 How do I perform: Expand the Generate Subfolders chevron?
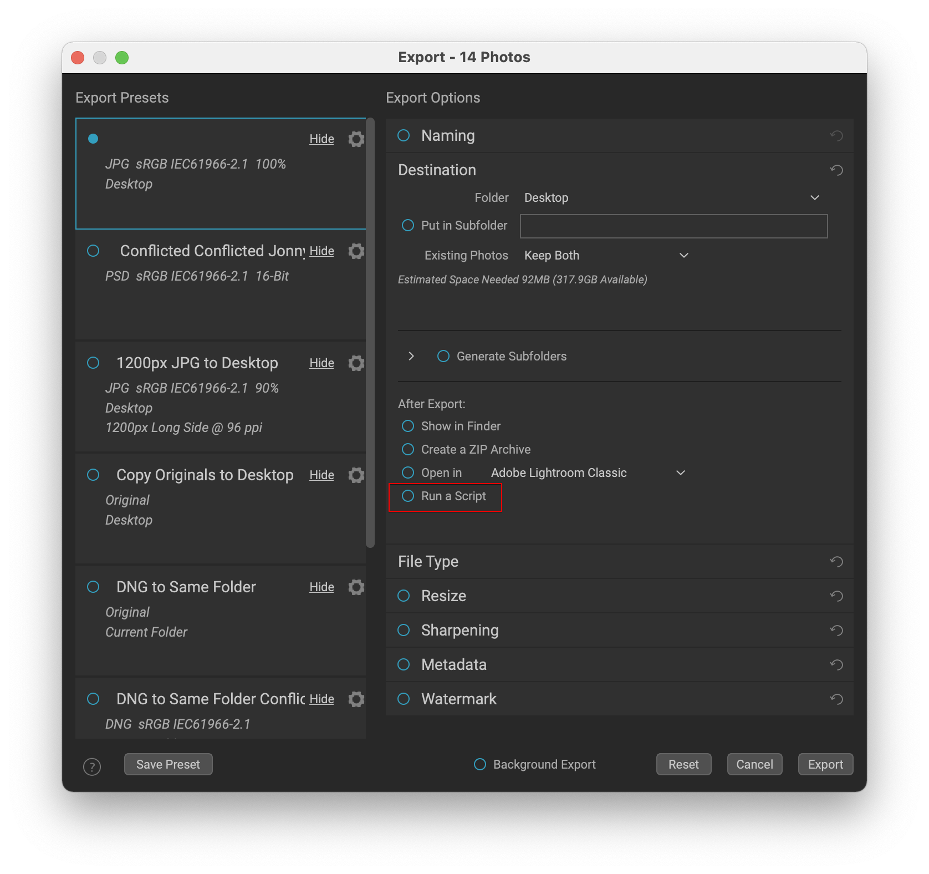point(411,357)
